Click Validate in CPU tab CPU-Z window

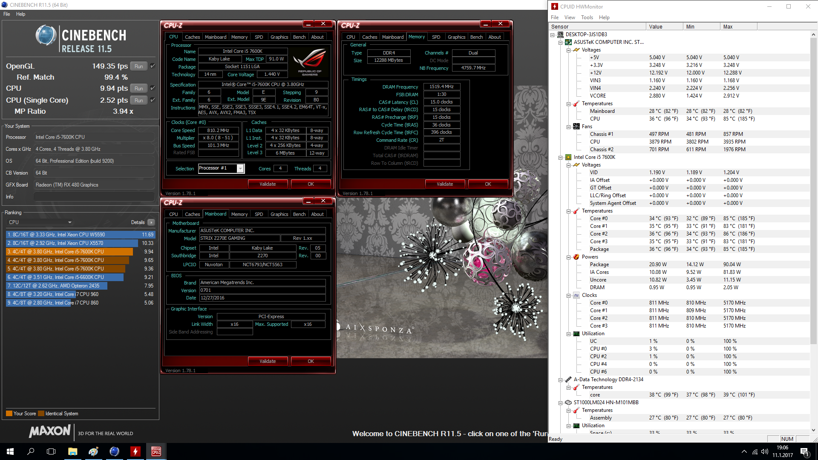click(x=268, y=184)
